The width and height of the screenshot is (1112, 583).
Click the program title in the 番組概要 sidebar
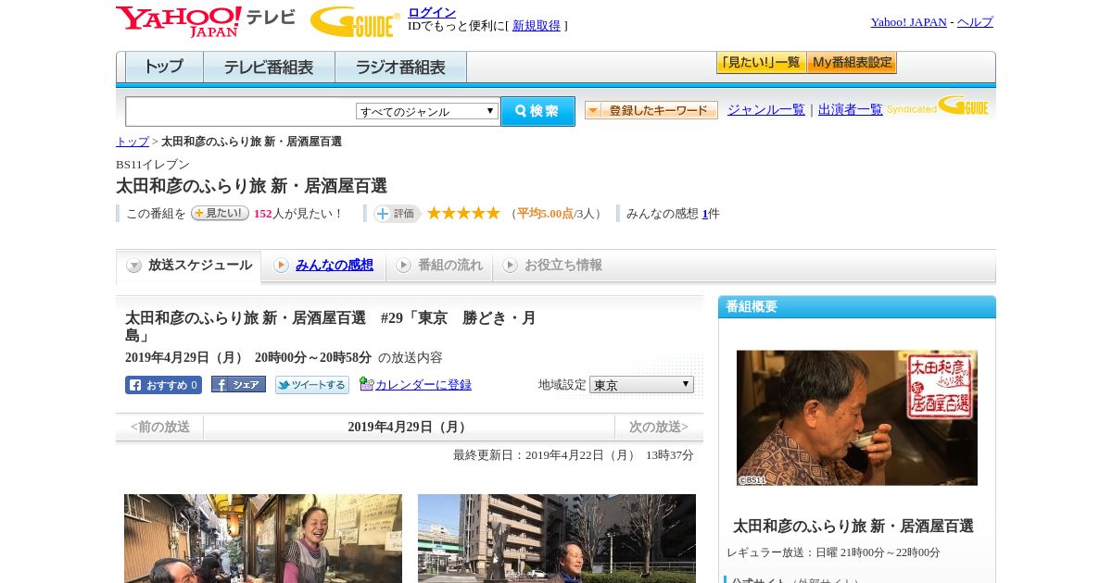[853, 526]
